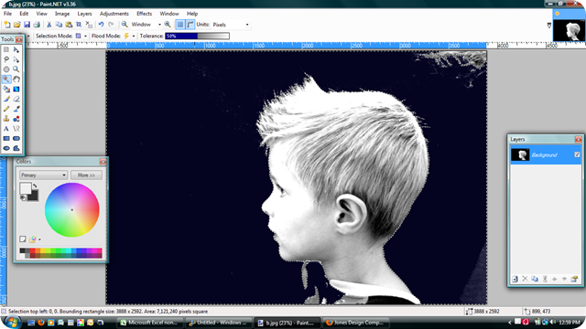Toggle the rulers button
586x329 pixels.
pyautogui.click(x=190, y=25)
